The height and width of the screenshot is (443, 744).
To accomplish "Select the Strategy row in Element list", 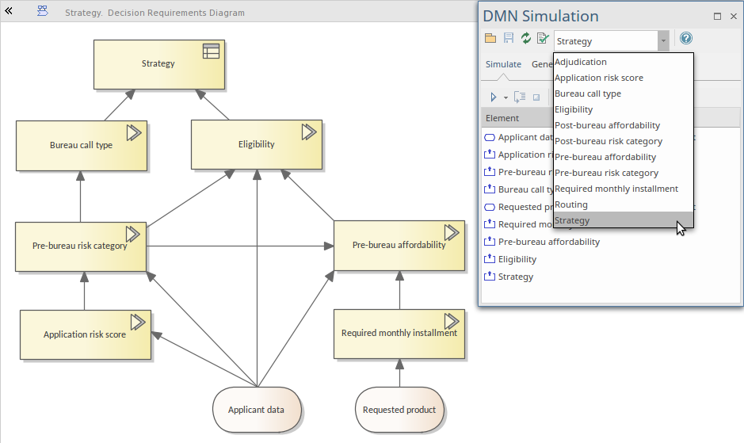I will 516,277.
